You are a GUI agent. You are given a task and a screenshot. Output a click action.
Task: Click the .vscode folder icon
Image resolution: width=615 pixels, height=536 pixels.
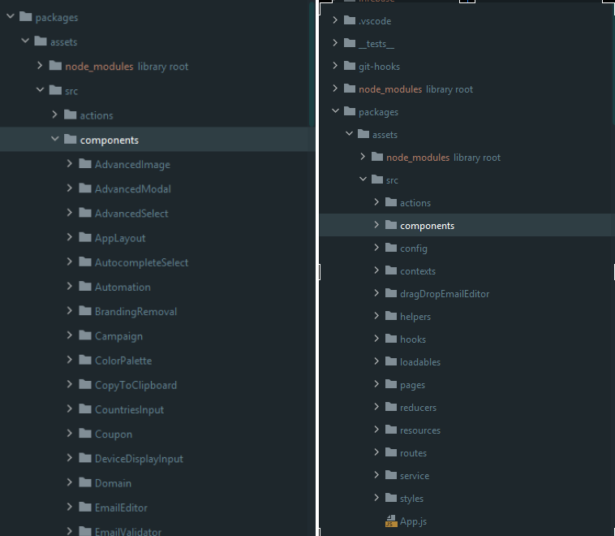pyautogui.click(x=350, y=20)
